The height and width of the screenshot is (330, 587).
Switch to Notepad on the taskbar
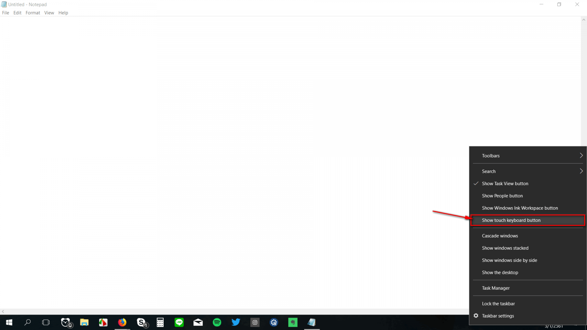pos(312,322)
